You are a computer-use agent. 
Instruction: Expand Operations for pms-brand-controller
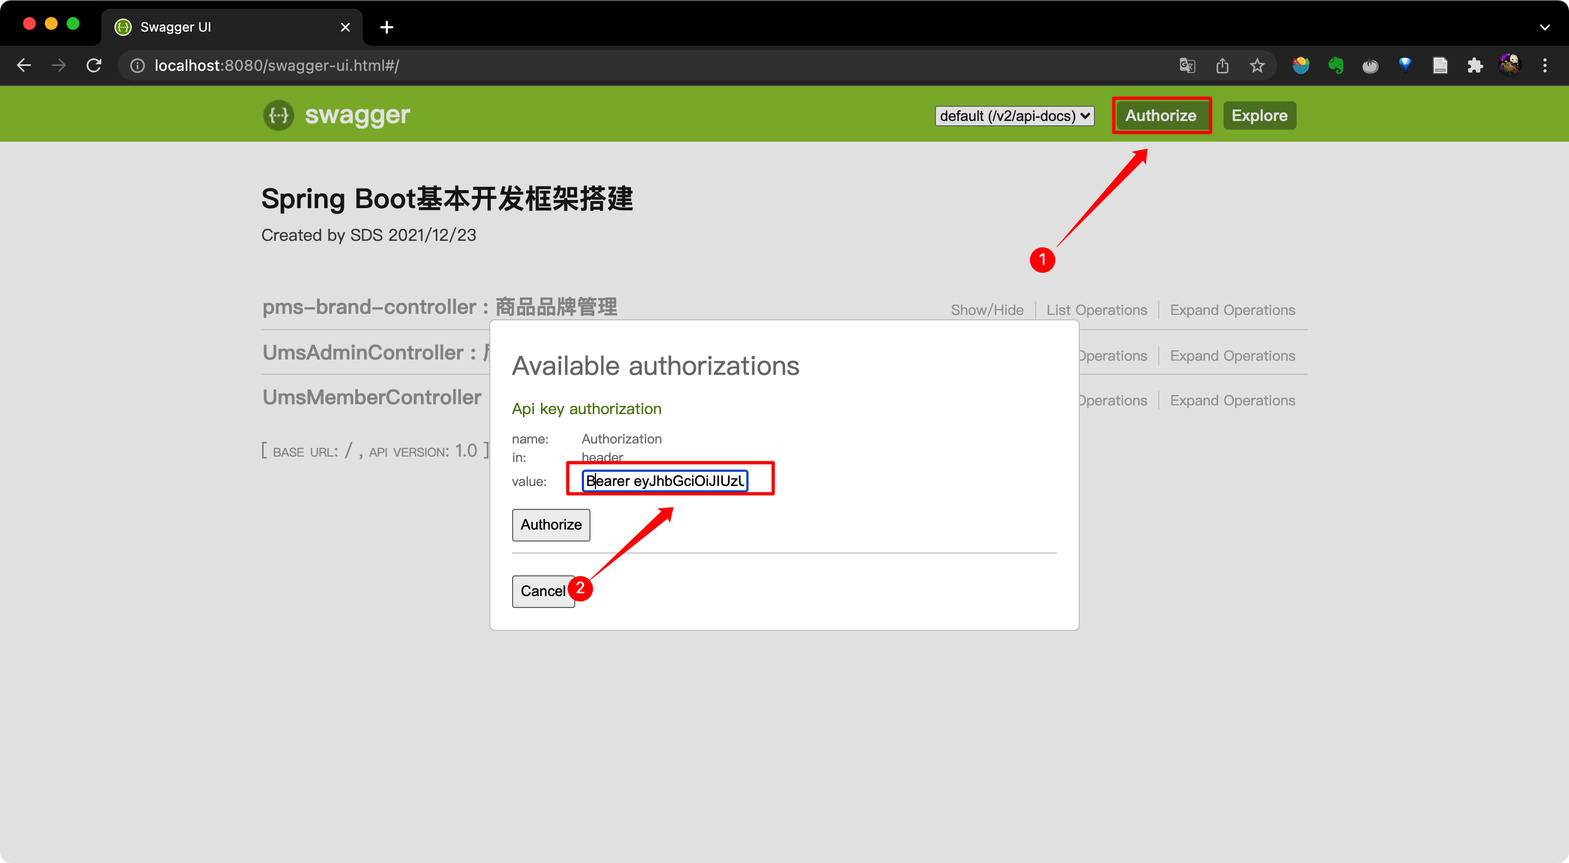pos(1232,310)
